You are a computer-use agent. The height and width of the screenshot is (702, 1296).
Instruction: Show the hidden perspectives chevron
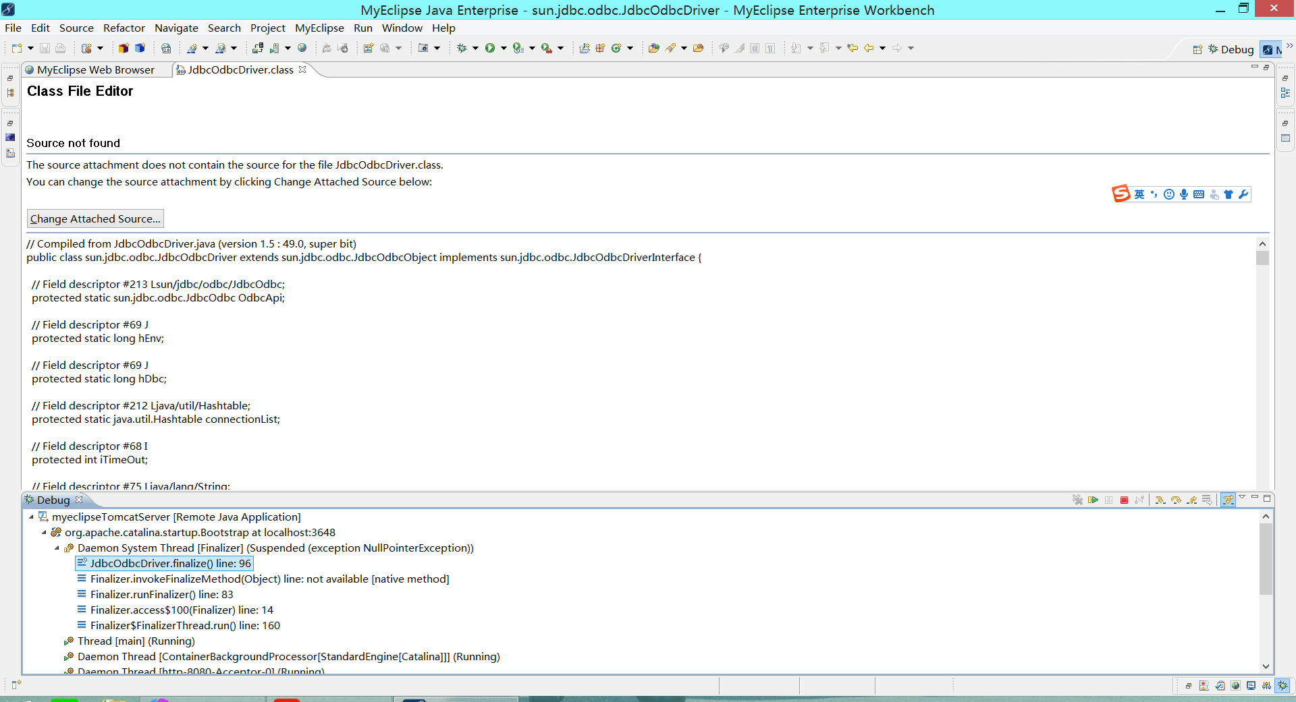point(1290,46)
